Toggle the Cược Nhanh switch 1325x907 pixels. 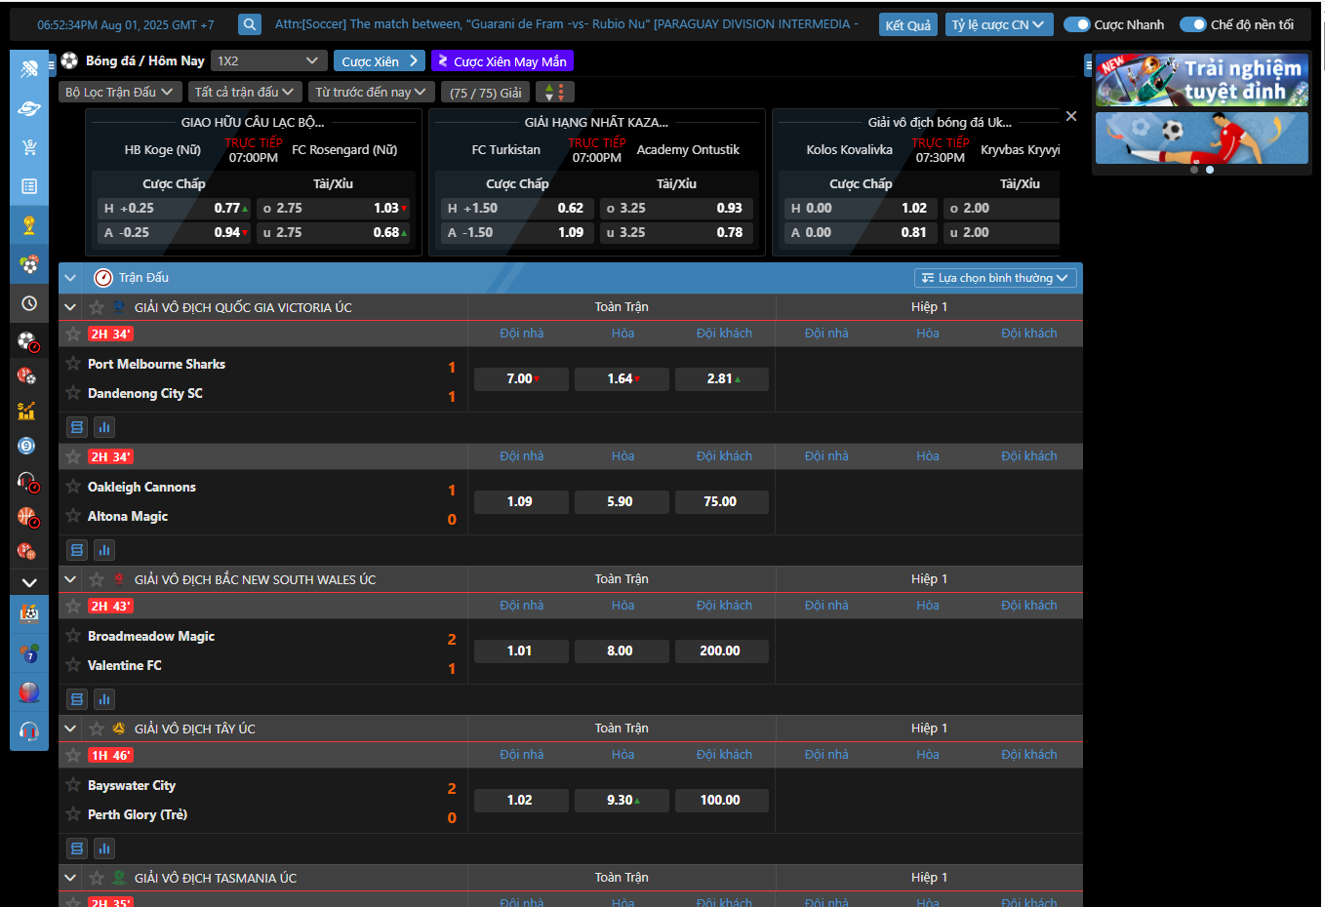[x=1076, y=24]
